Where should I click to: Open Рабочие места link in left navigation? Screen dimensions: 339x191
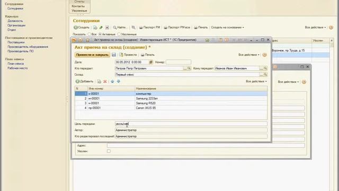click(x=17, y=68)
